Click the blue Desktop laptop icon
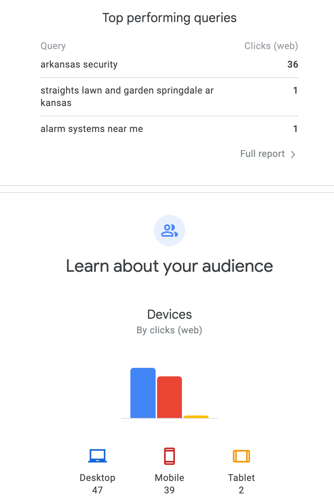 (x=97, y=456)
